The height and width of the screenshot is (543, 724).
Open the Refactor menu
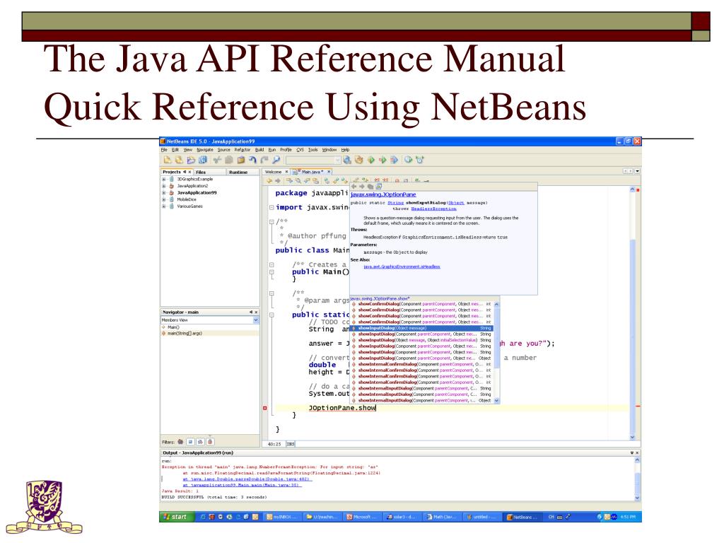[242, 150]
